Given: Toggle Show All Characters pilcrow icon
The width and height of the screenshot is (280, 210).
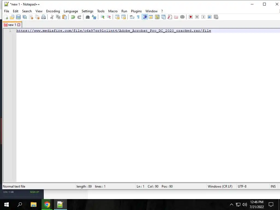Looking at the screenshot, I should (138, 17).
